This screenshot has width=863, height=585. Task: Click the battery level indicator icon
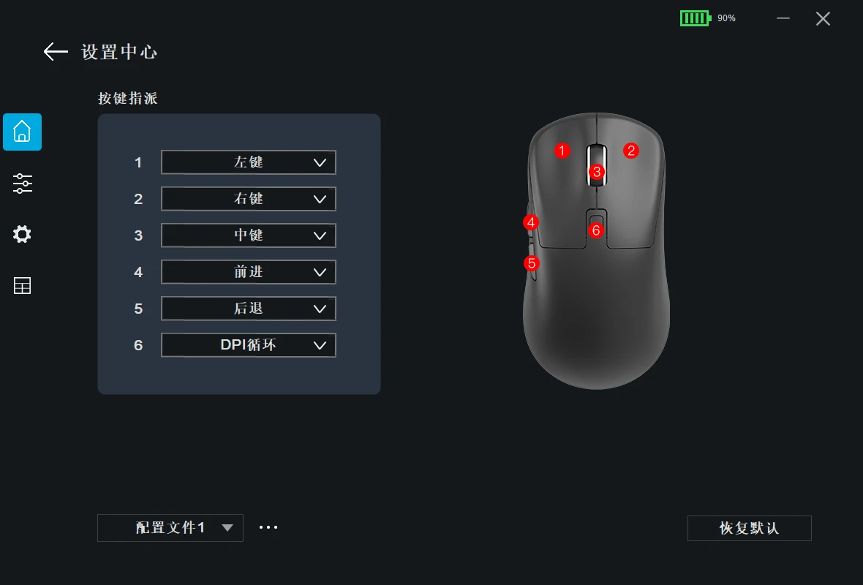click(x=696, y=18)
